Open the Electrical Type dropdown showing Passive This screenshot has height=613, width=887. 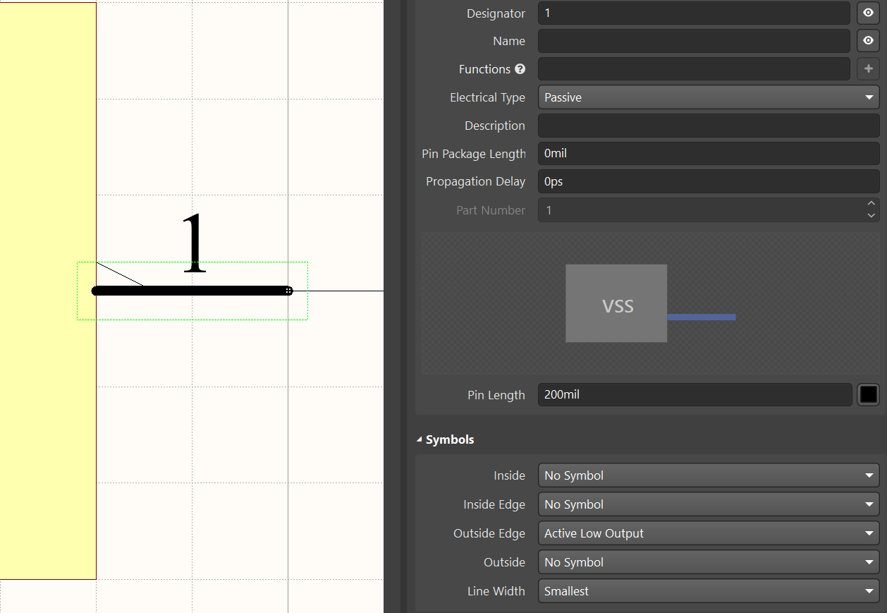(x=707, y=97)
